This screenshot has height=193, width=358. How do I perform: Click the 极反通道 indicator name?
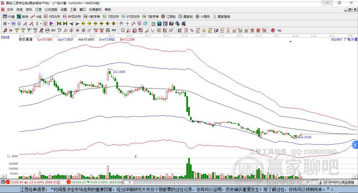click(26, 40)
